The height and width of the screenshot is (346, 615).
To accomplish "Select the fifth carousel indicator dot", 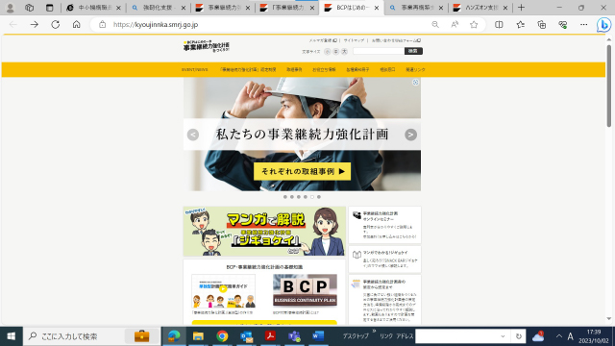I will (312, 197).
